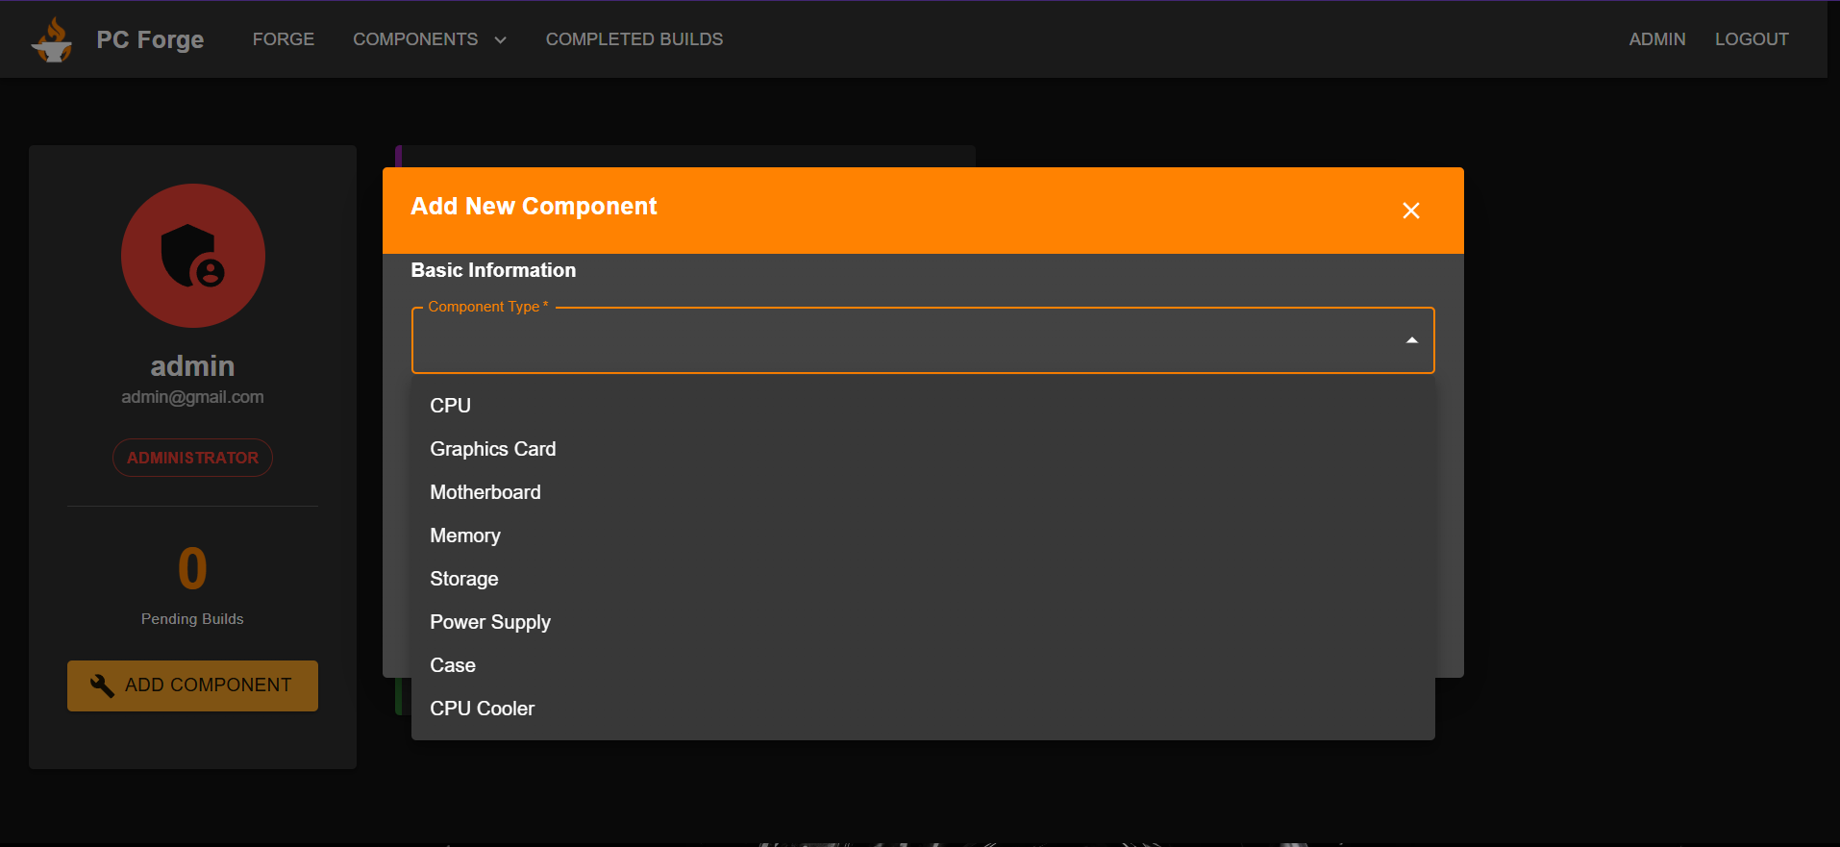The width and height of the screenshot is (1840, 847).
Task: Click the Administrator role badge
Action: [x=192, y=458]
